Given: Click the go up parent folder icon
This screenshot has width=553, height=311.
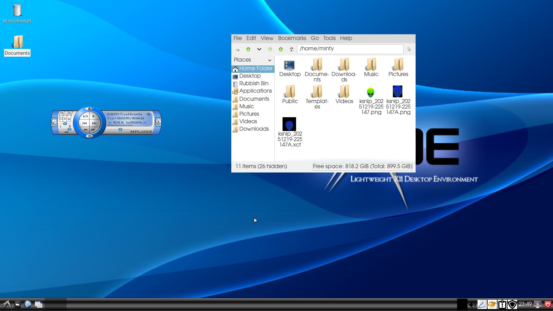Looking at the screenshot, I should point(281,49).
